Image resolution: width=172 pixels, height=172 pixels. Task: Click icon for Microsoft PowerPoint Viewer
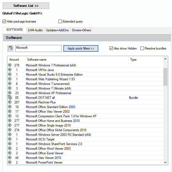click(10, 162)
